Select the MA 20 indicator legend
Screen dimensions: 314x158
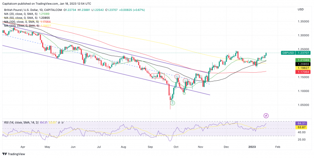27,14
